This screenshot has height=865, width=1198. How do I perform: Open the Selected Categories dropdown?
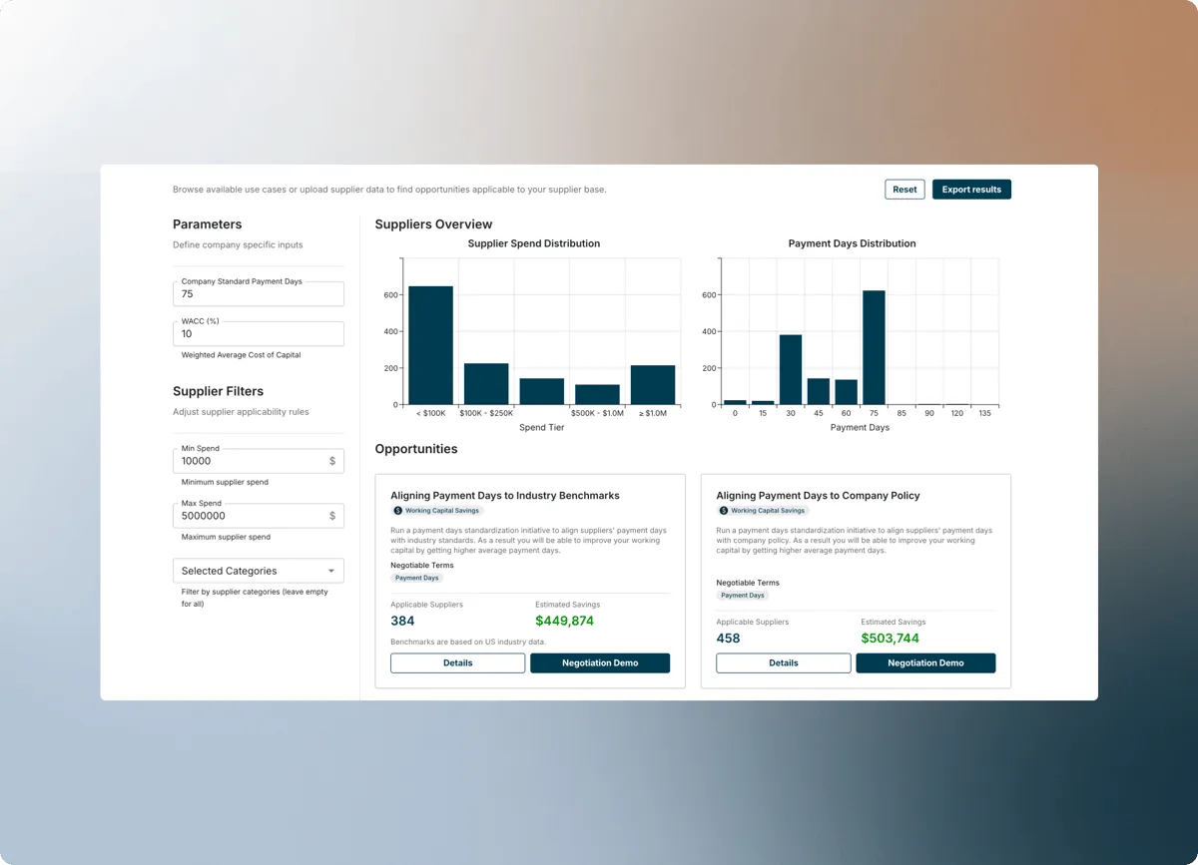(x=259, y=571)
